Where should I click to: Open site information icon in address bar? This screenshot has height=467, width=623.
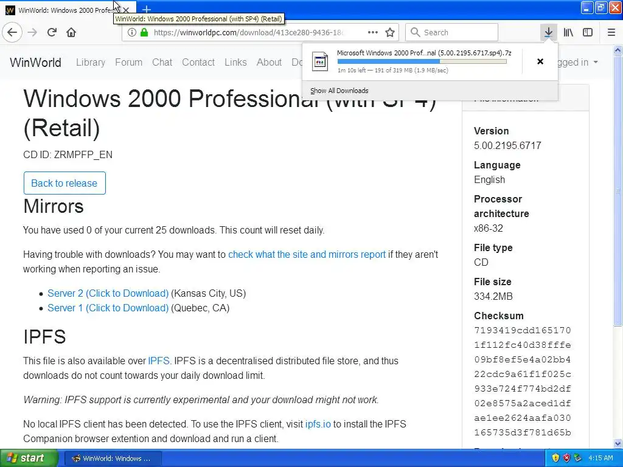point(132,32)
